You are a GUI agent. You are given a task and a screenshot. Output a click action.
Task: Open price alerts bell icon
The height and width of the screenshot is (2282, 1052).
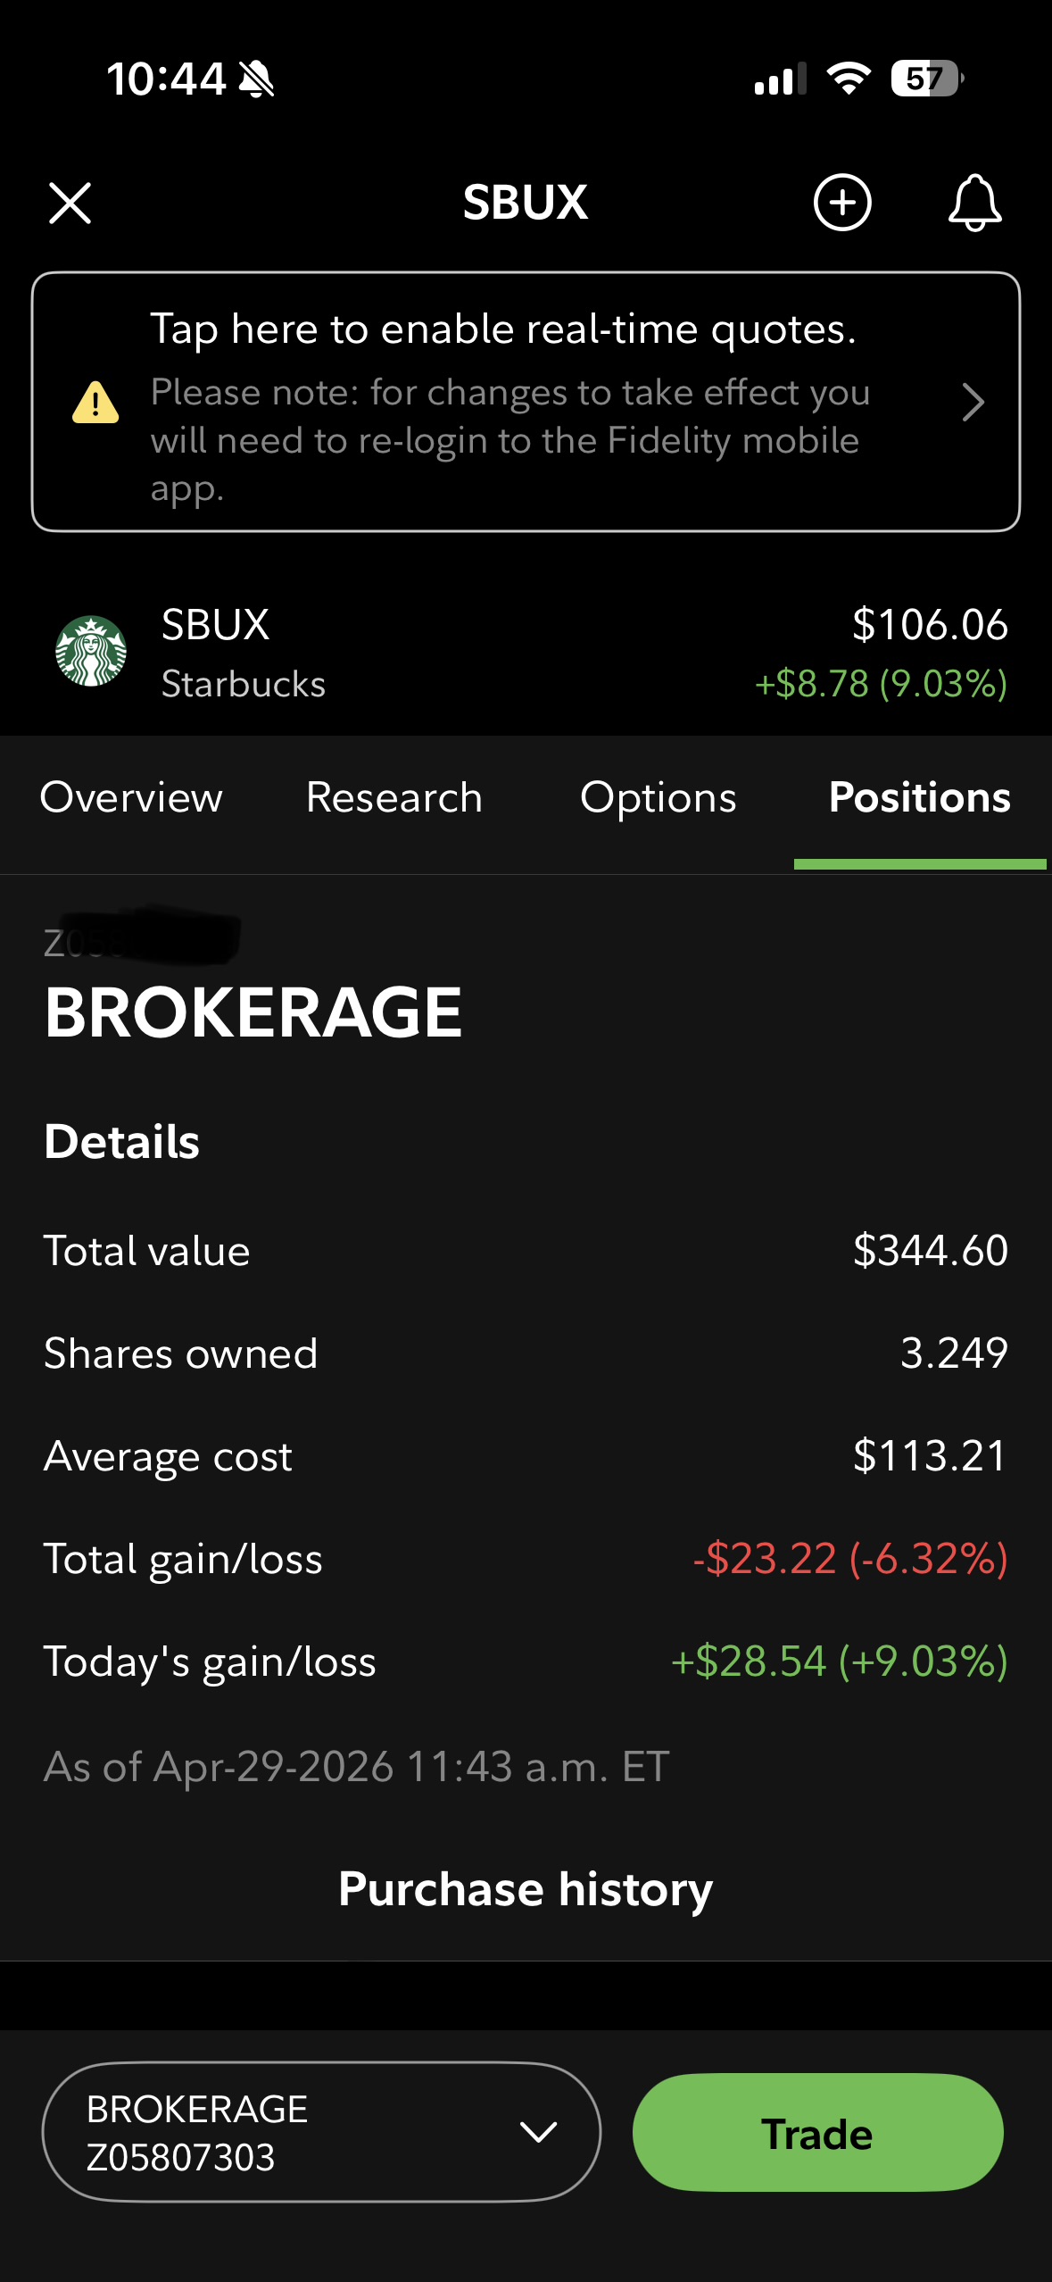pyautogui.click(x=974, y=203)
